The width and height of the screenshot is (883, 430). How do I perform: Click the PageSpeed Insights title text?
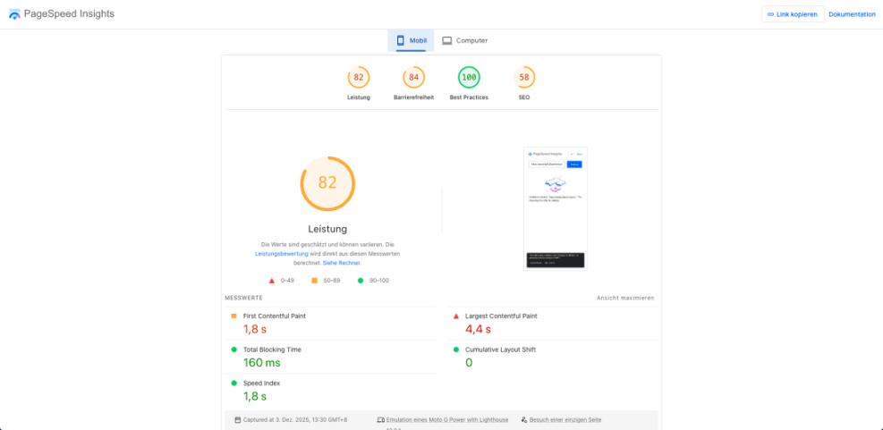tap(69, 14)
